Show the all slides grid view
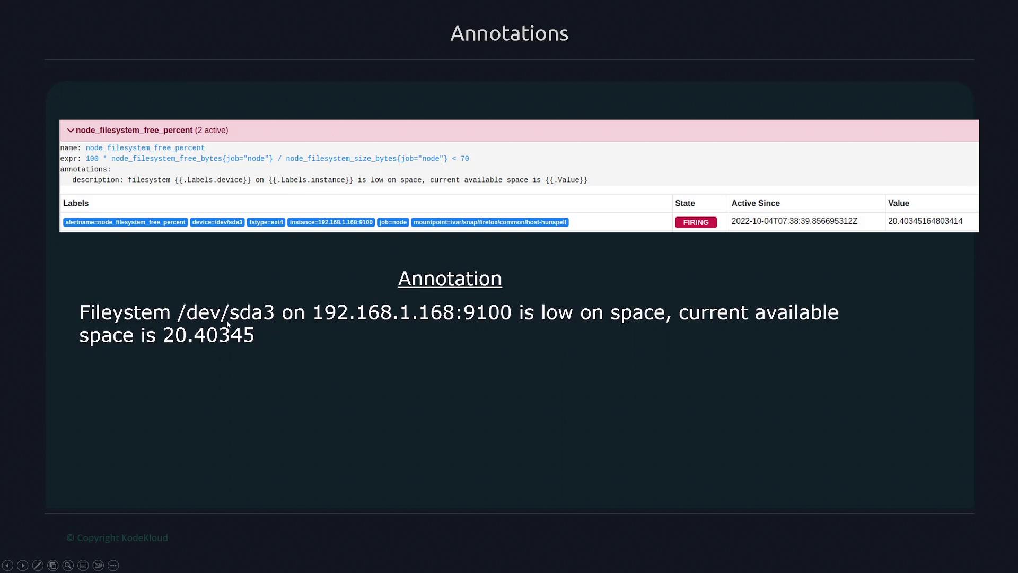The height and width of the screenshot is (573, 1018). (x=52, y=566)
